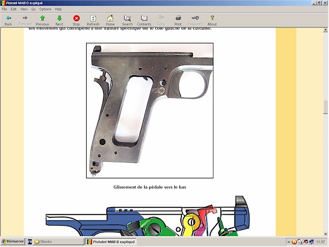This screenshot has width=329, height=247.
Task: Open the Options menu
Action: point(45,9)
